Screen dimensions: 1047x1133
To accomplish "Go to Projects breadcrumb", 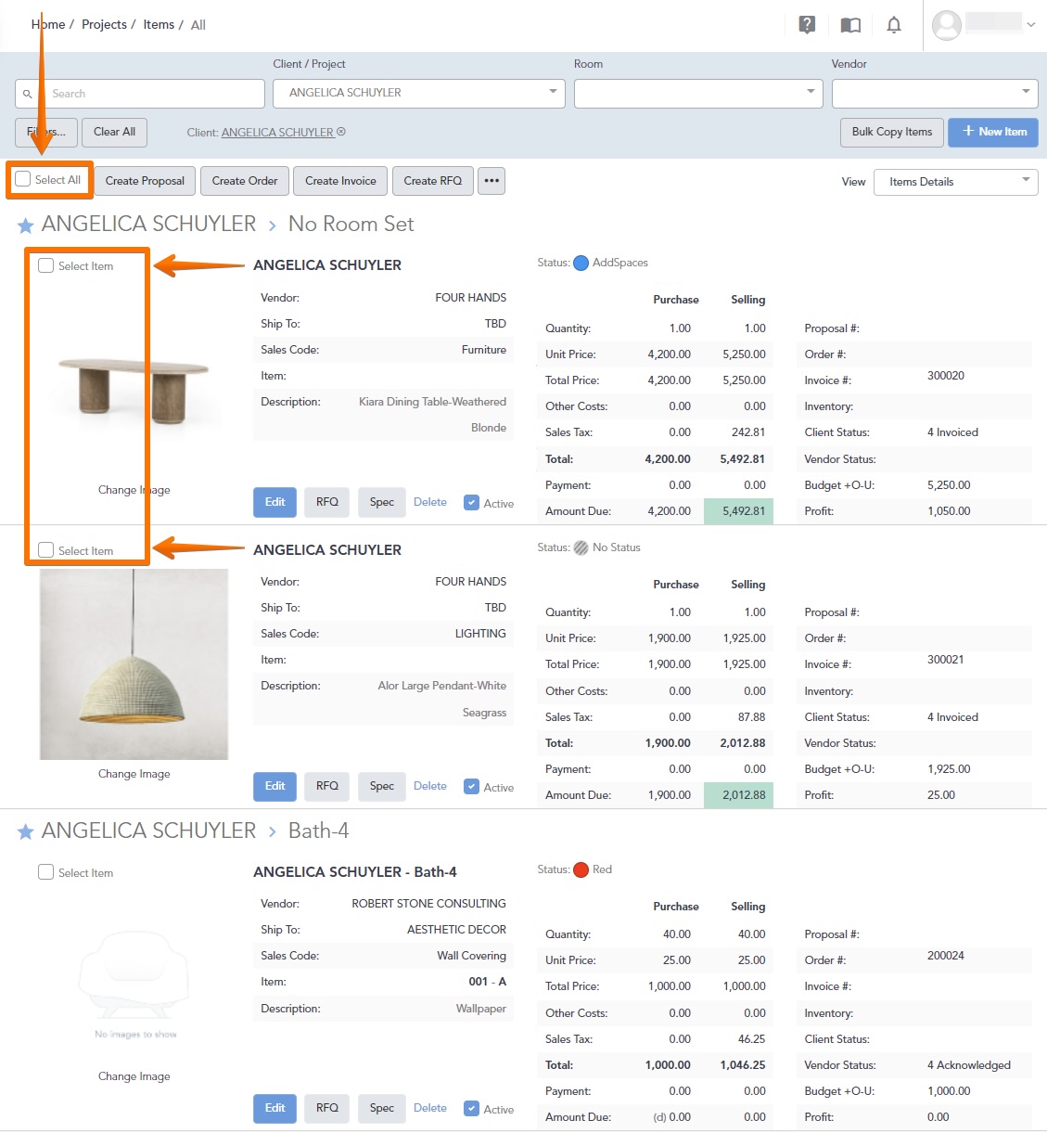I will 104,24.
